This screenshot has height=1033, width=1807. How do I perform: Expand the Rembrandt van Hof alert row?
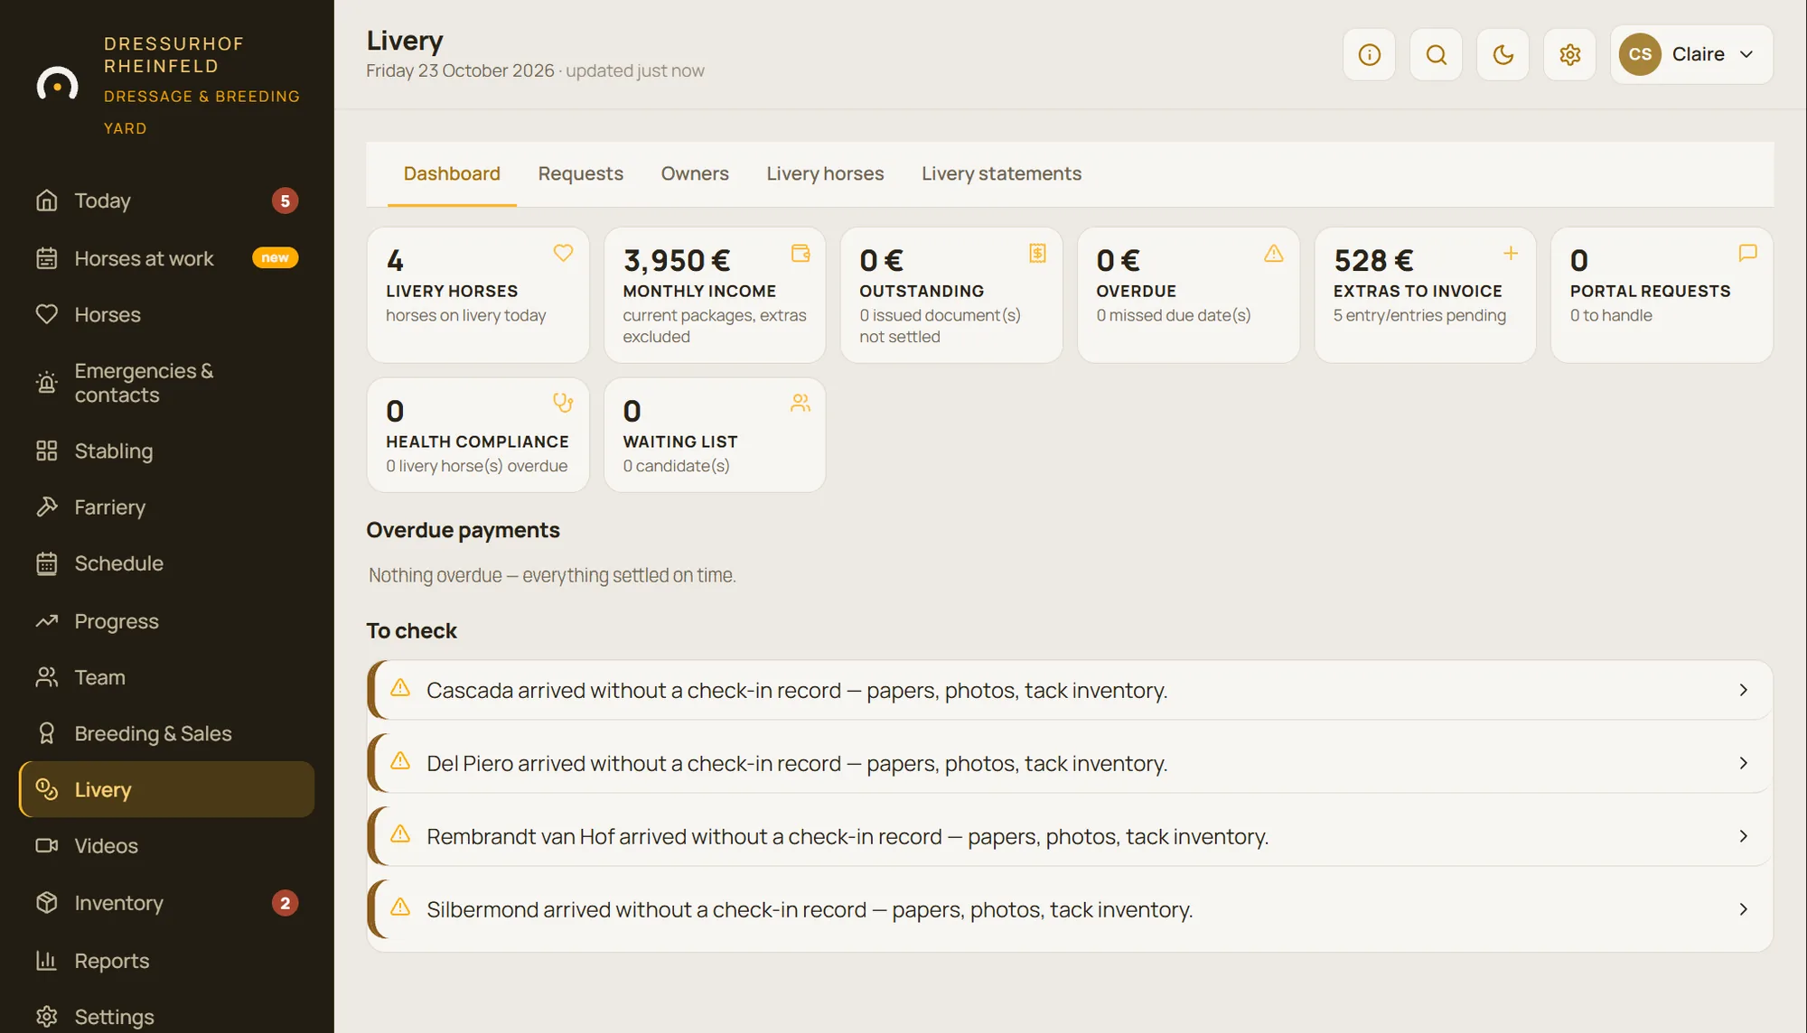tap(1070, 836)
